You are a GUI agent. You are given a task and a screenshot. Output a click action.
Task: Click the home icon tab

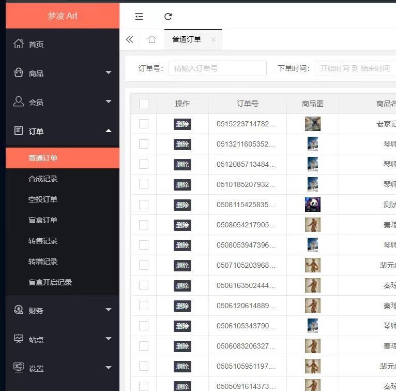(151, 39)
